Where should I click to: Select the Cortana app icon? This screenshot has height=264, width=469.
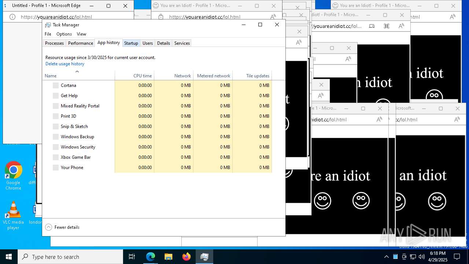(x=56, y=85)
